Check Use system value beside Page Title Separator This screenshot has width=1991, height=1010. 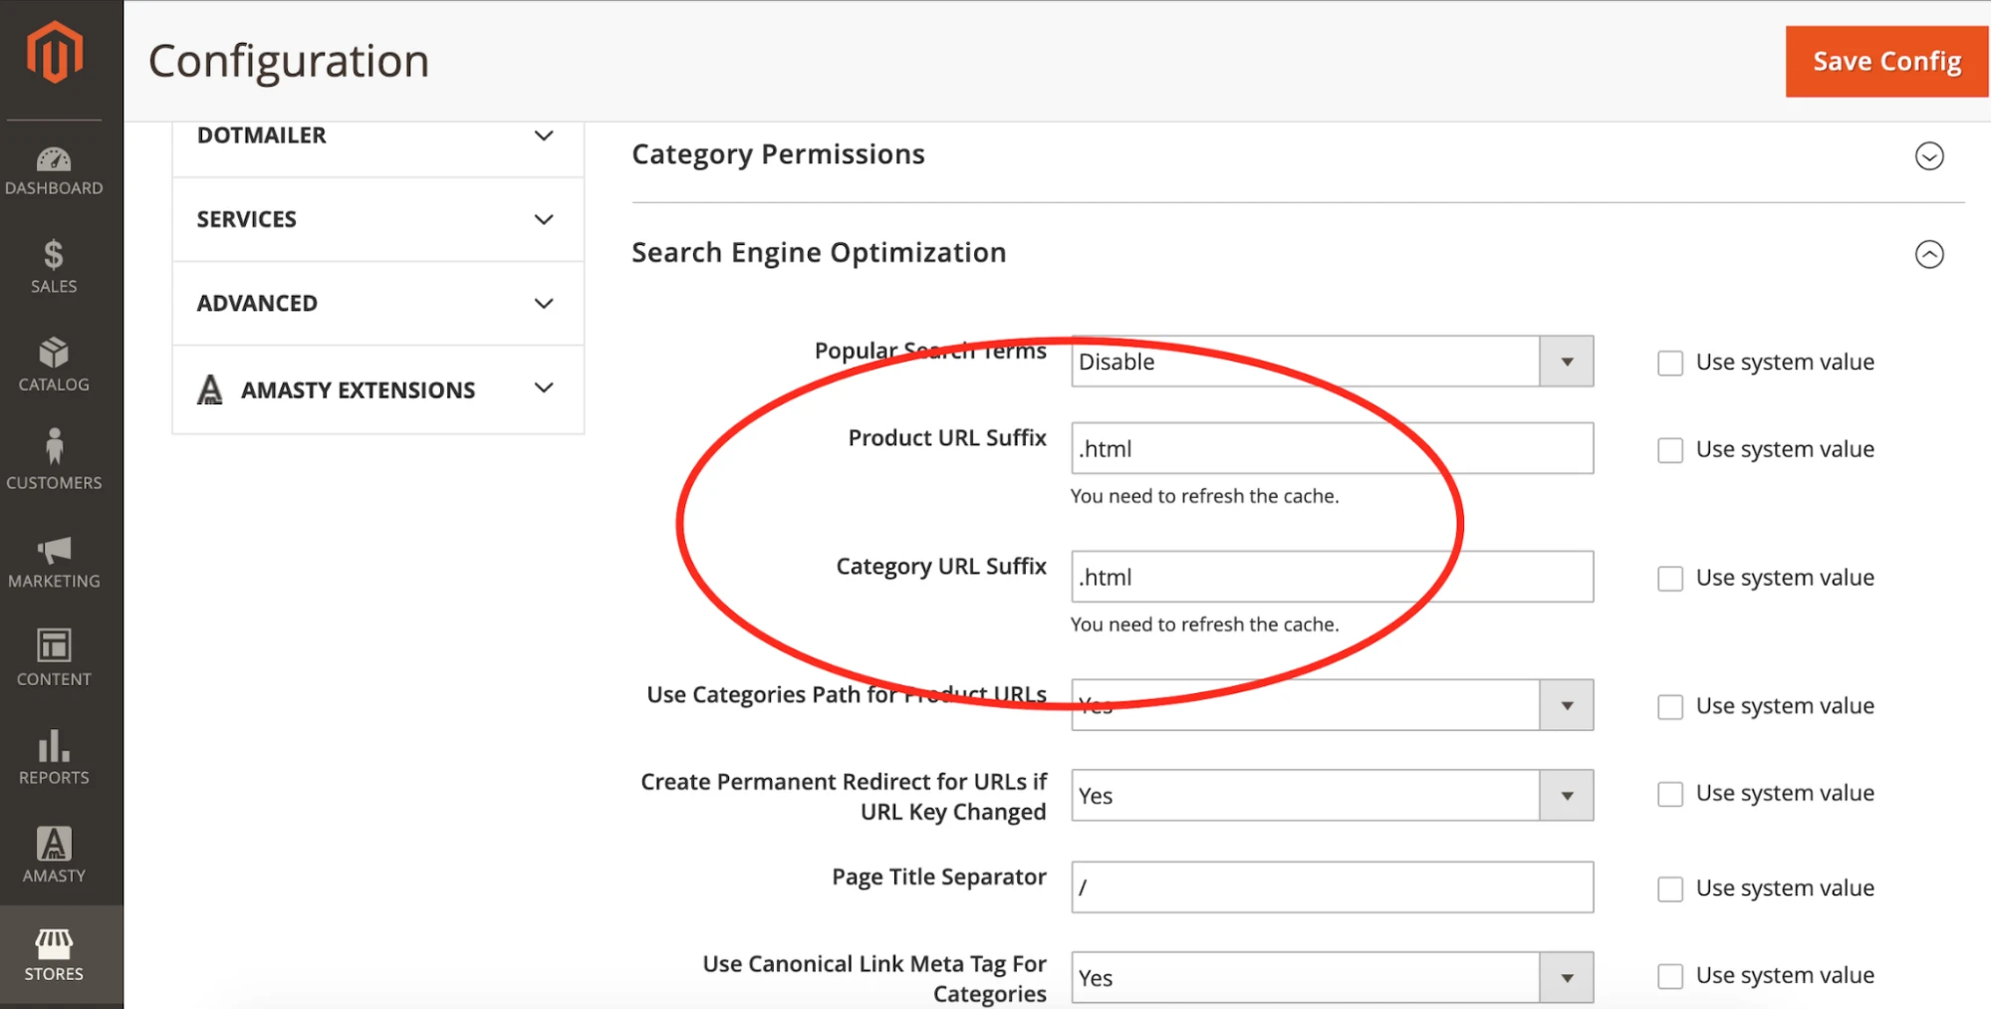click(x=1669, y=888)
